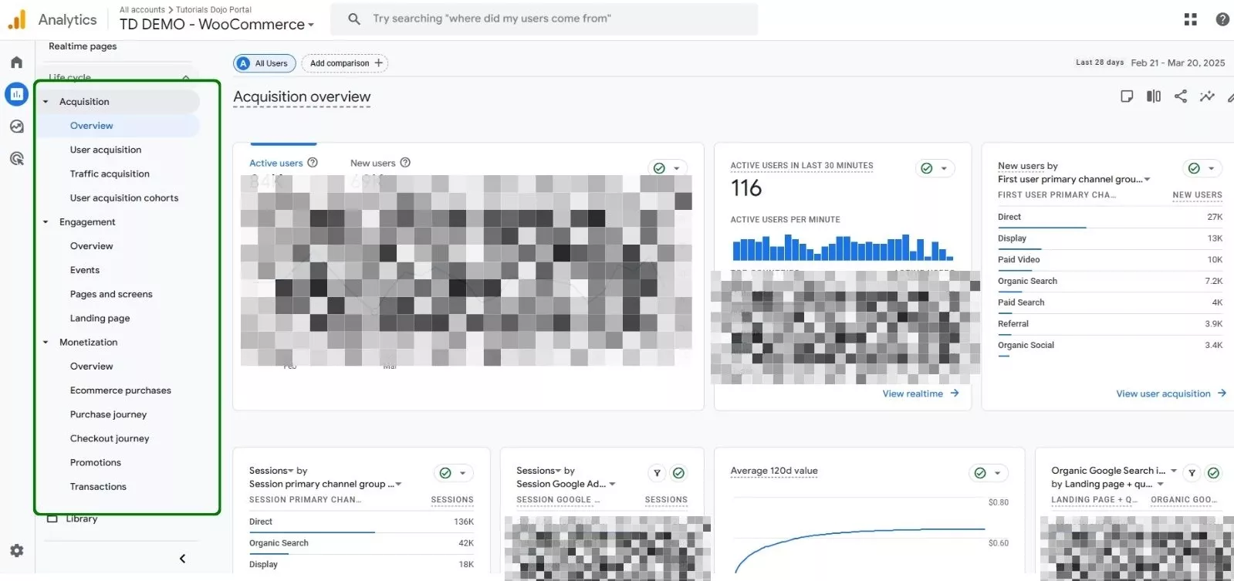This screenshot has height=581, width=1234.
Task: Open the property selector TD DEMO - WooCommerce
Action: (217, 24)
